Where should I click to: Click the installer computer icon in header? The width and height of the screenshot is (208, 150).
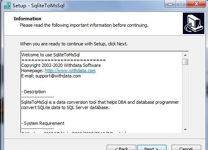click(193, 24)
